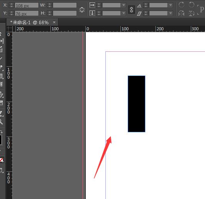Click the Flip Horizontal icon

(182, 13)
